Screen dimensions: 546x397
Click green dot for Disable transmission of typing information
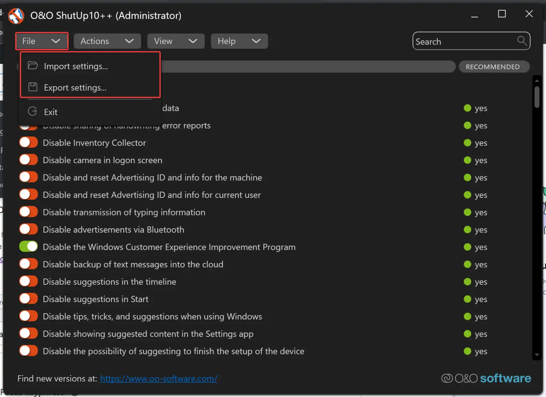(x=467, y=212)
